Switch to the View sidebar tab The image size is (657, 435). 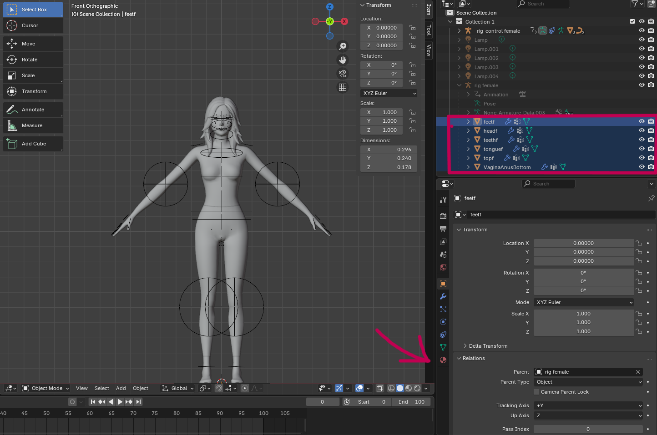tap(429, 50)
